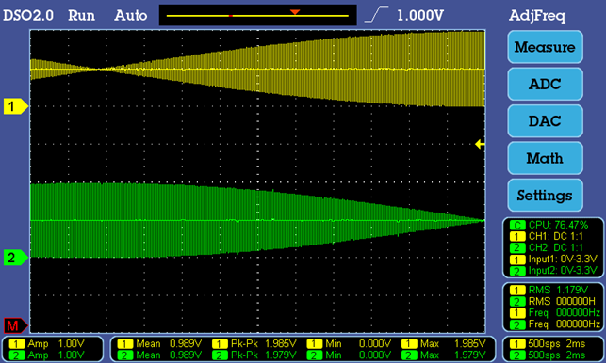Click the CPU 76.47% indicator
The width and height of the screenshot is (606, 363).
click(558, 225)
